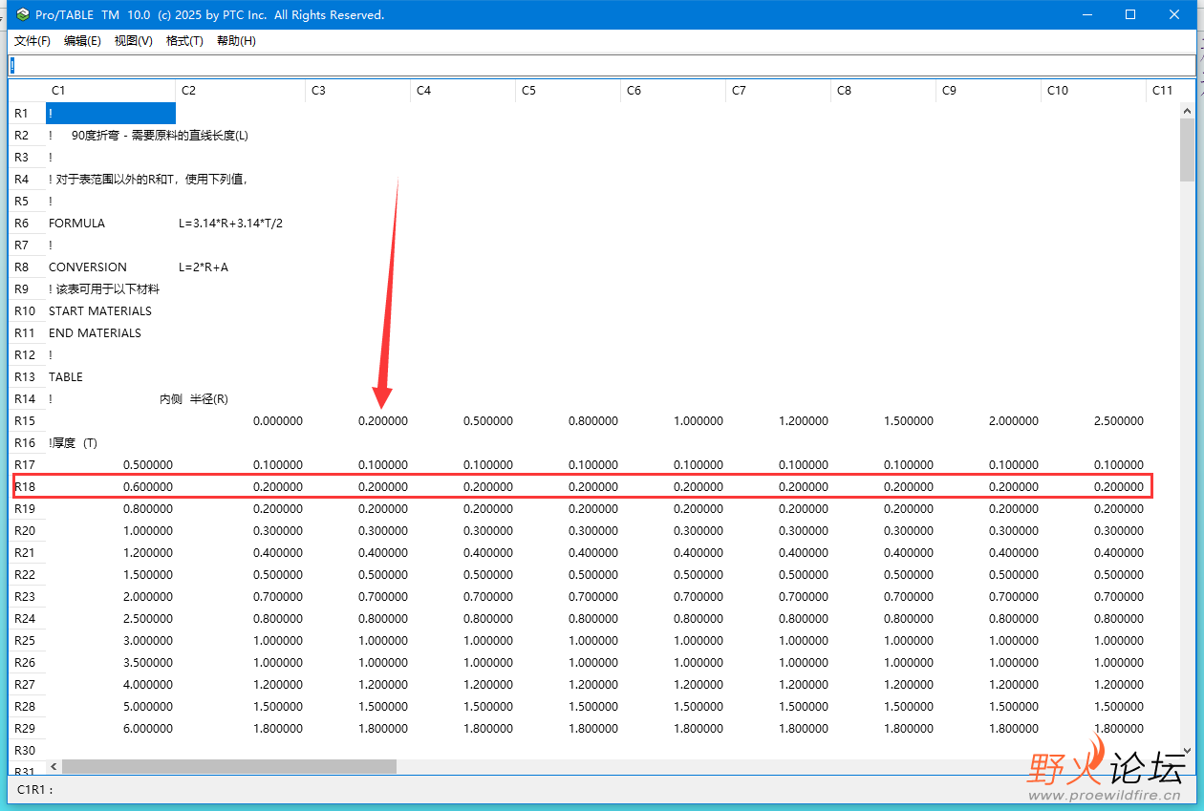The width and height of the screenshot is (1204, 811).
Task: Open the 文件(F) menu
Action: click(32, 41)
